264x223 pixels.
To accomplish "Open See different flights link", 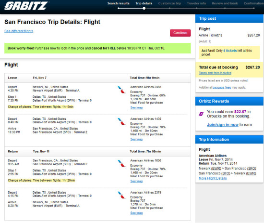I will pos(19,31).
